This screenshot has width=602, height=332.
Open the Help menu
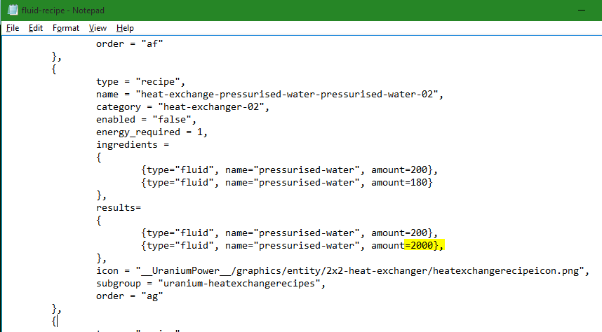click(x=125, y=28)
